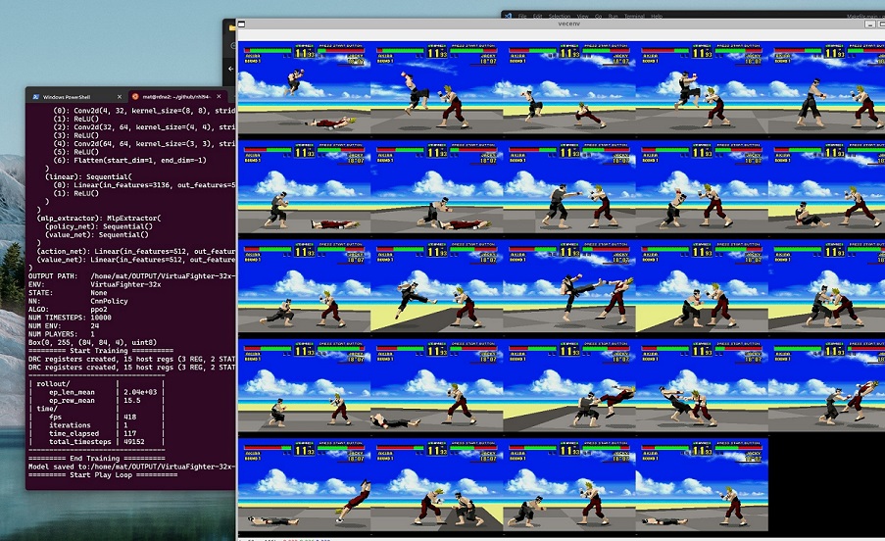Click the ep_len_mean value 2.04e+03

click(140, 392)
